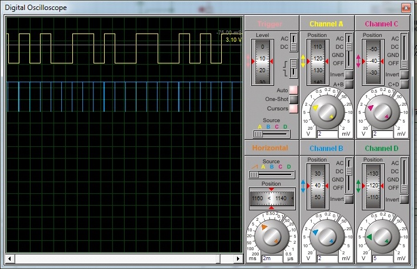Toggle Invert for Channel B
This screenshot has width=417, height=269.
click(x=349, y=199)
